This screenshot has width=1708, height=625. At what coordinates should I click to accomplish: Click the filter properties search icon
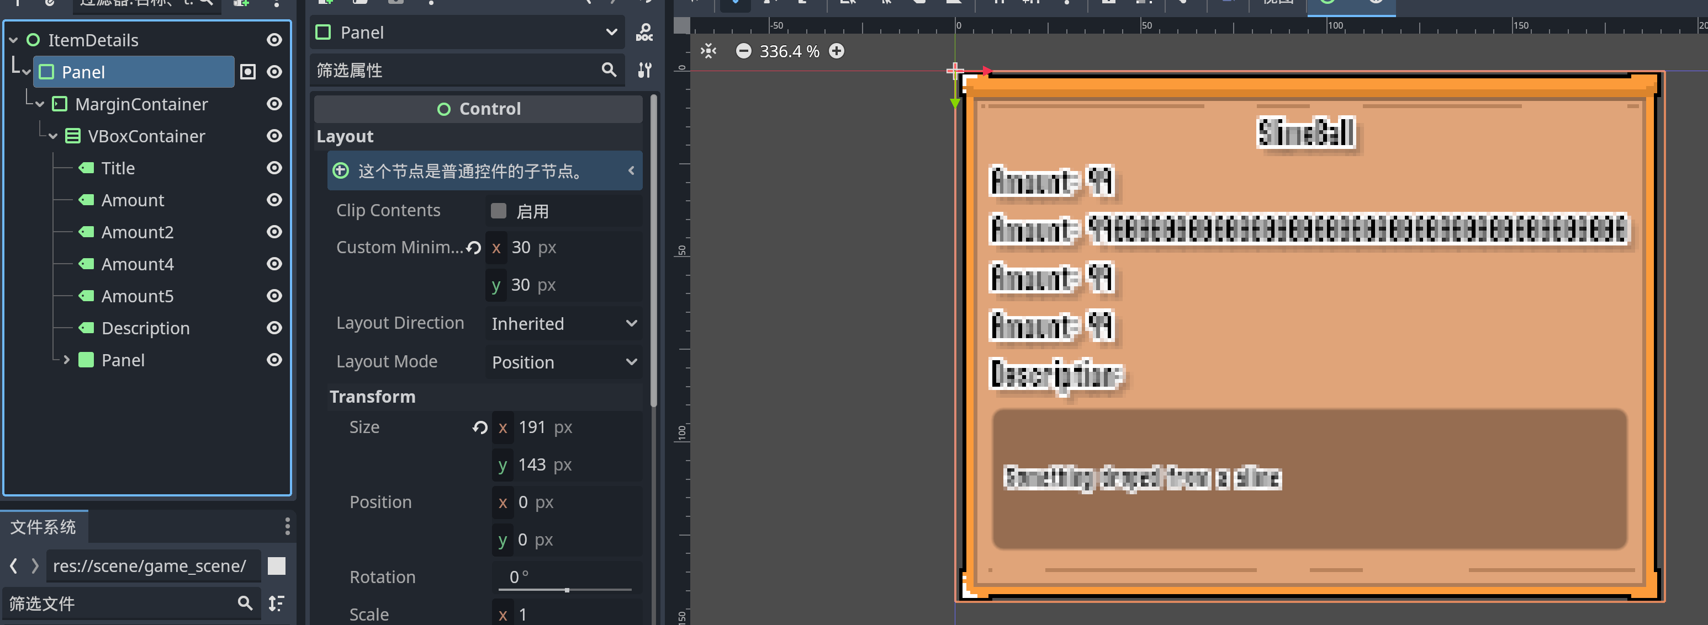pyautogui.click(x=609, y=70)
